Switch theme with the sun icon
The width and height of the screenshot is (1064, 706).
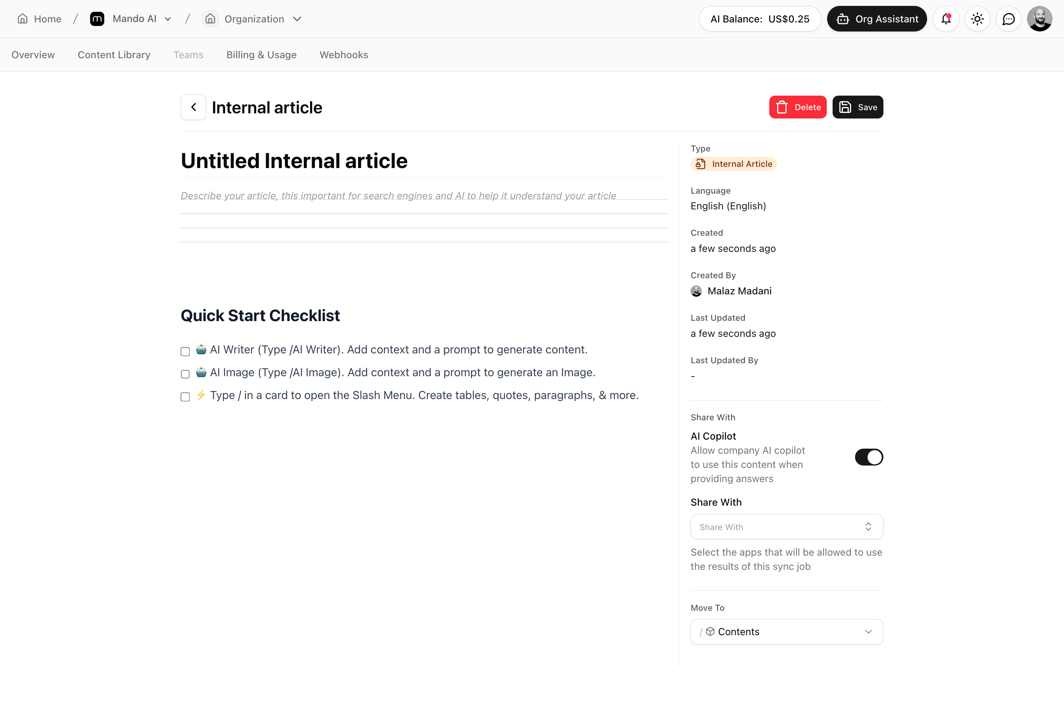[977, 19]
